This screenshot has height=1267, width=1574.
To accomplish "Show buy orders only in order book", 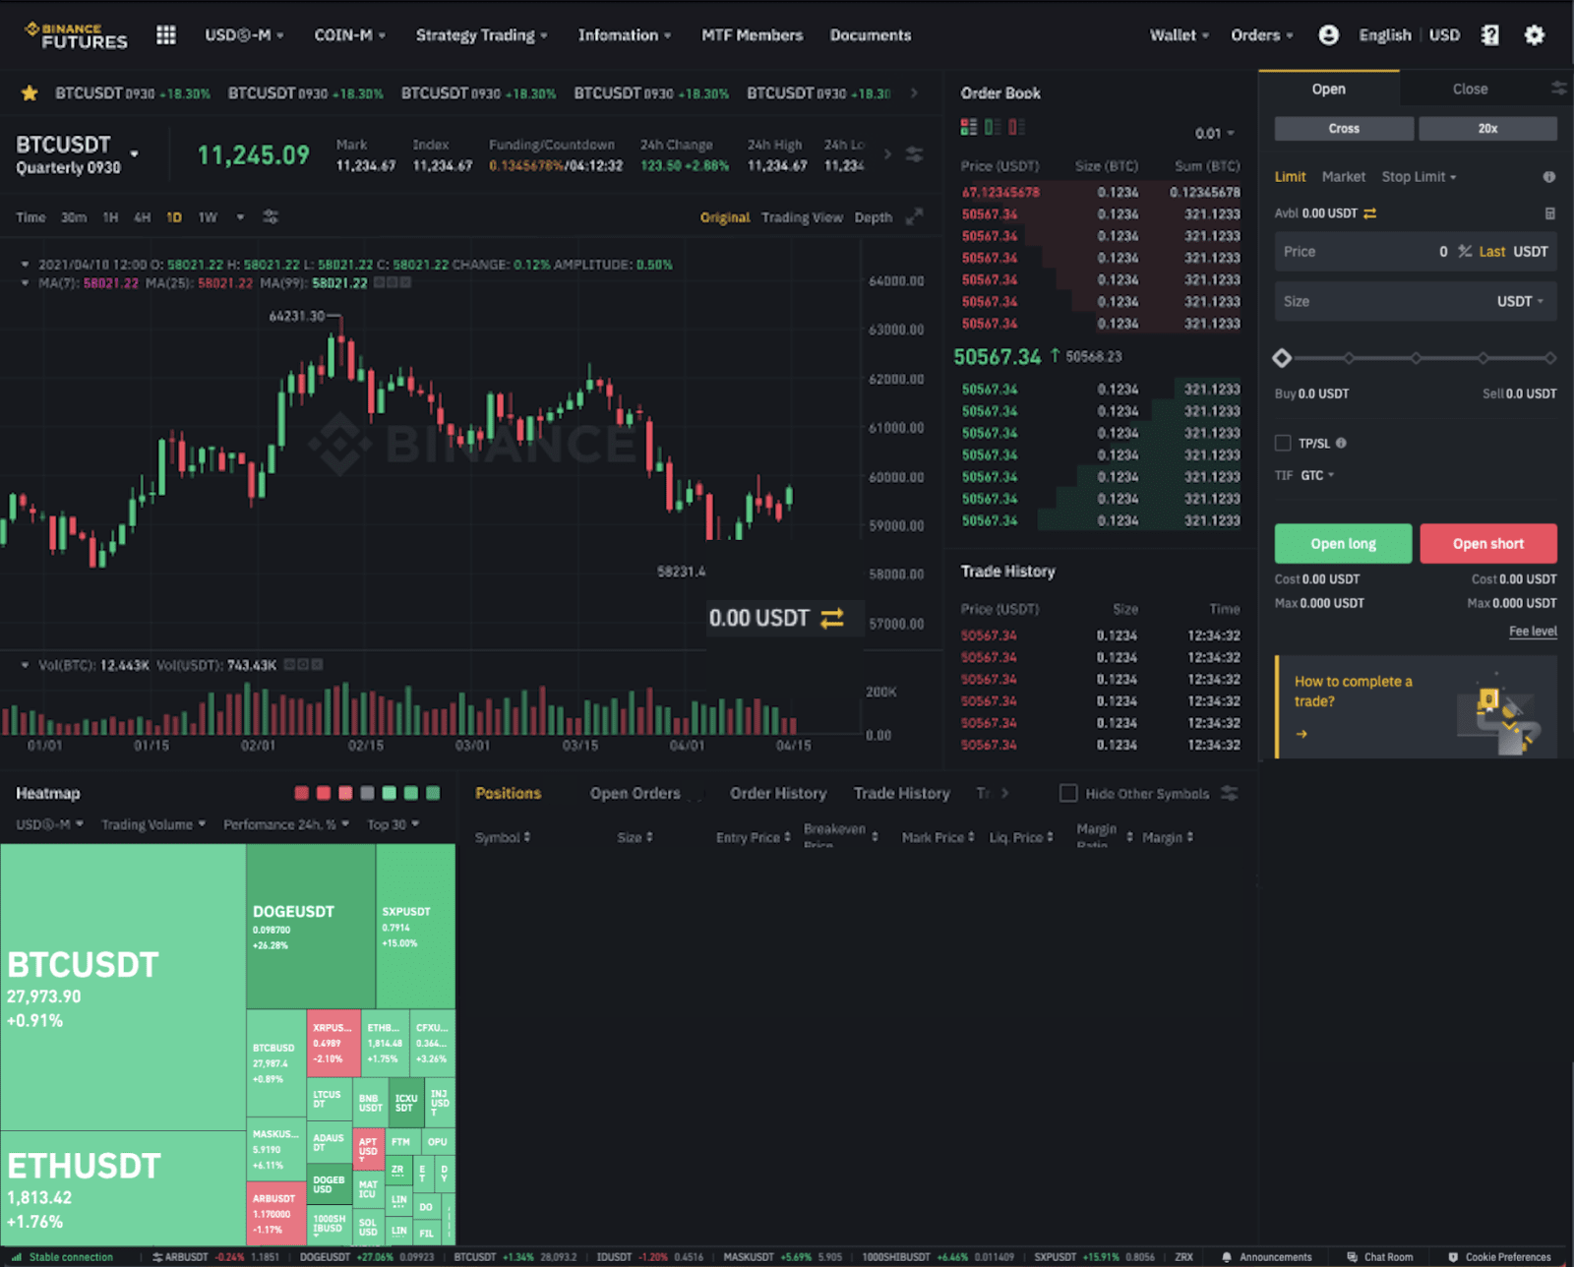I will click(x=993, y=127).
